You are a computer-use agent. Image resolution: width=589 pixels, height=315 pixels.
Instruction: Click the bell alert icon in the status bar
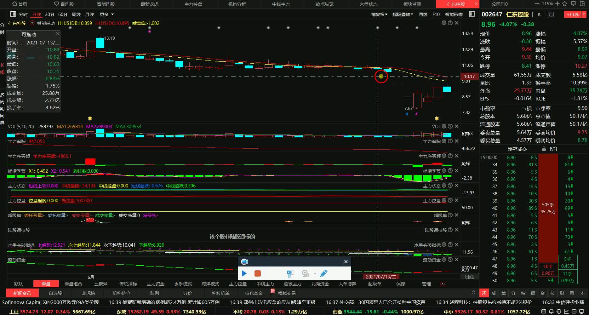click(x=551, y=312)
